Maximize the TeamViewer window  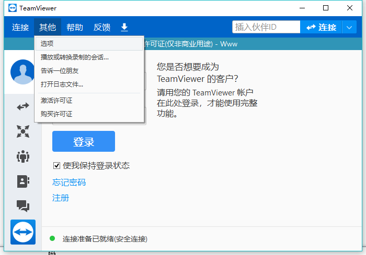pyautogui.click(x=326, y=8)
